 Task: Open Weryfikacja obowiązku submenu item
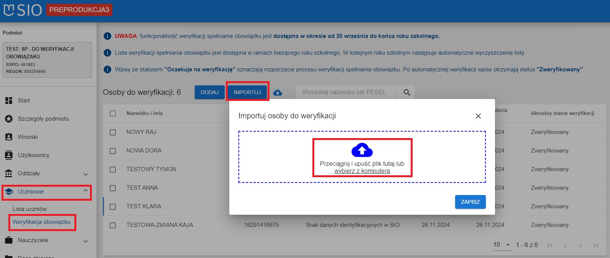click(x=41, y=222)
